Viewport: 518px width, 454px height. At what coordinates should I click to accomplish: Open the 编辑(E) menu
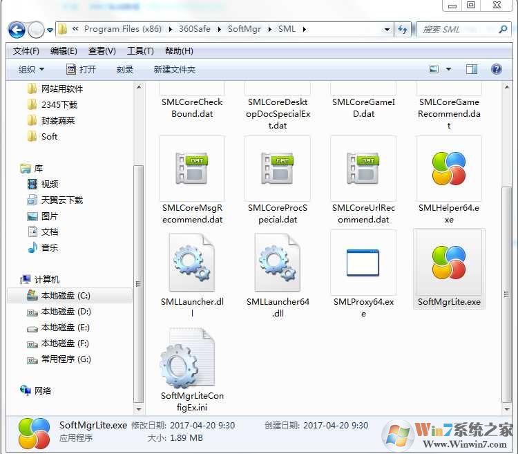tap(64, 51)
